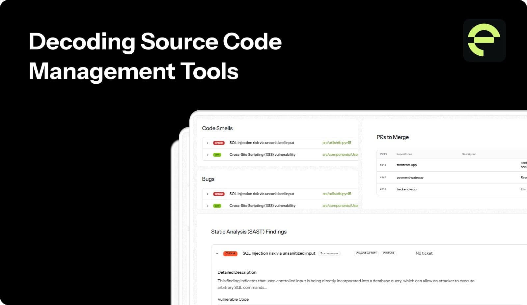The image size is (527, 305).
Task: Click the Low badge in Bugs
Action: [217, 206]
